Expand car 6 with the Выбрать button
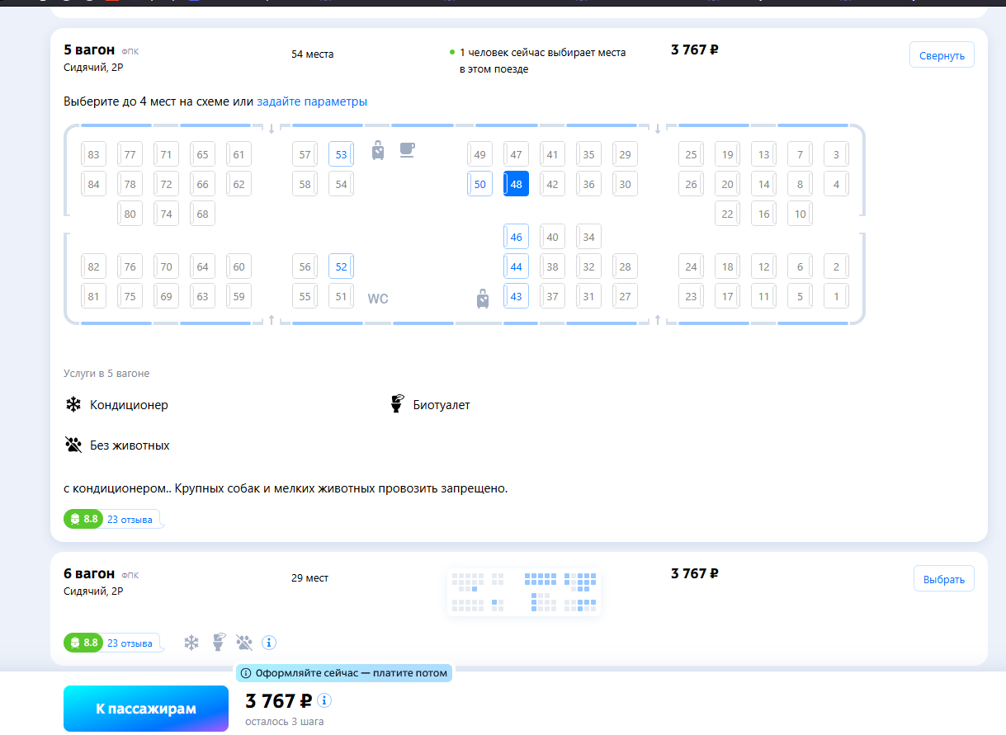 tap(943, 579)
